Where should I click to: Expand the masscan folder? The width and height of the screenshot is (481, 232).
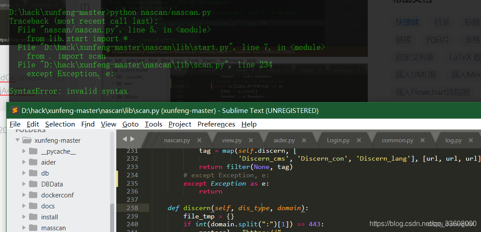click(x=24, y=228)
